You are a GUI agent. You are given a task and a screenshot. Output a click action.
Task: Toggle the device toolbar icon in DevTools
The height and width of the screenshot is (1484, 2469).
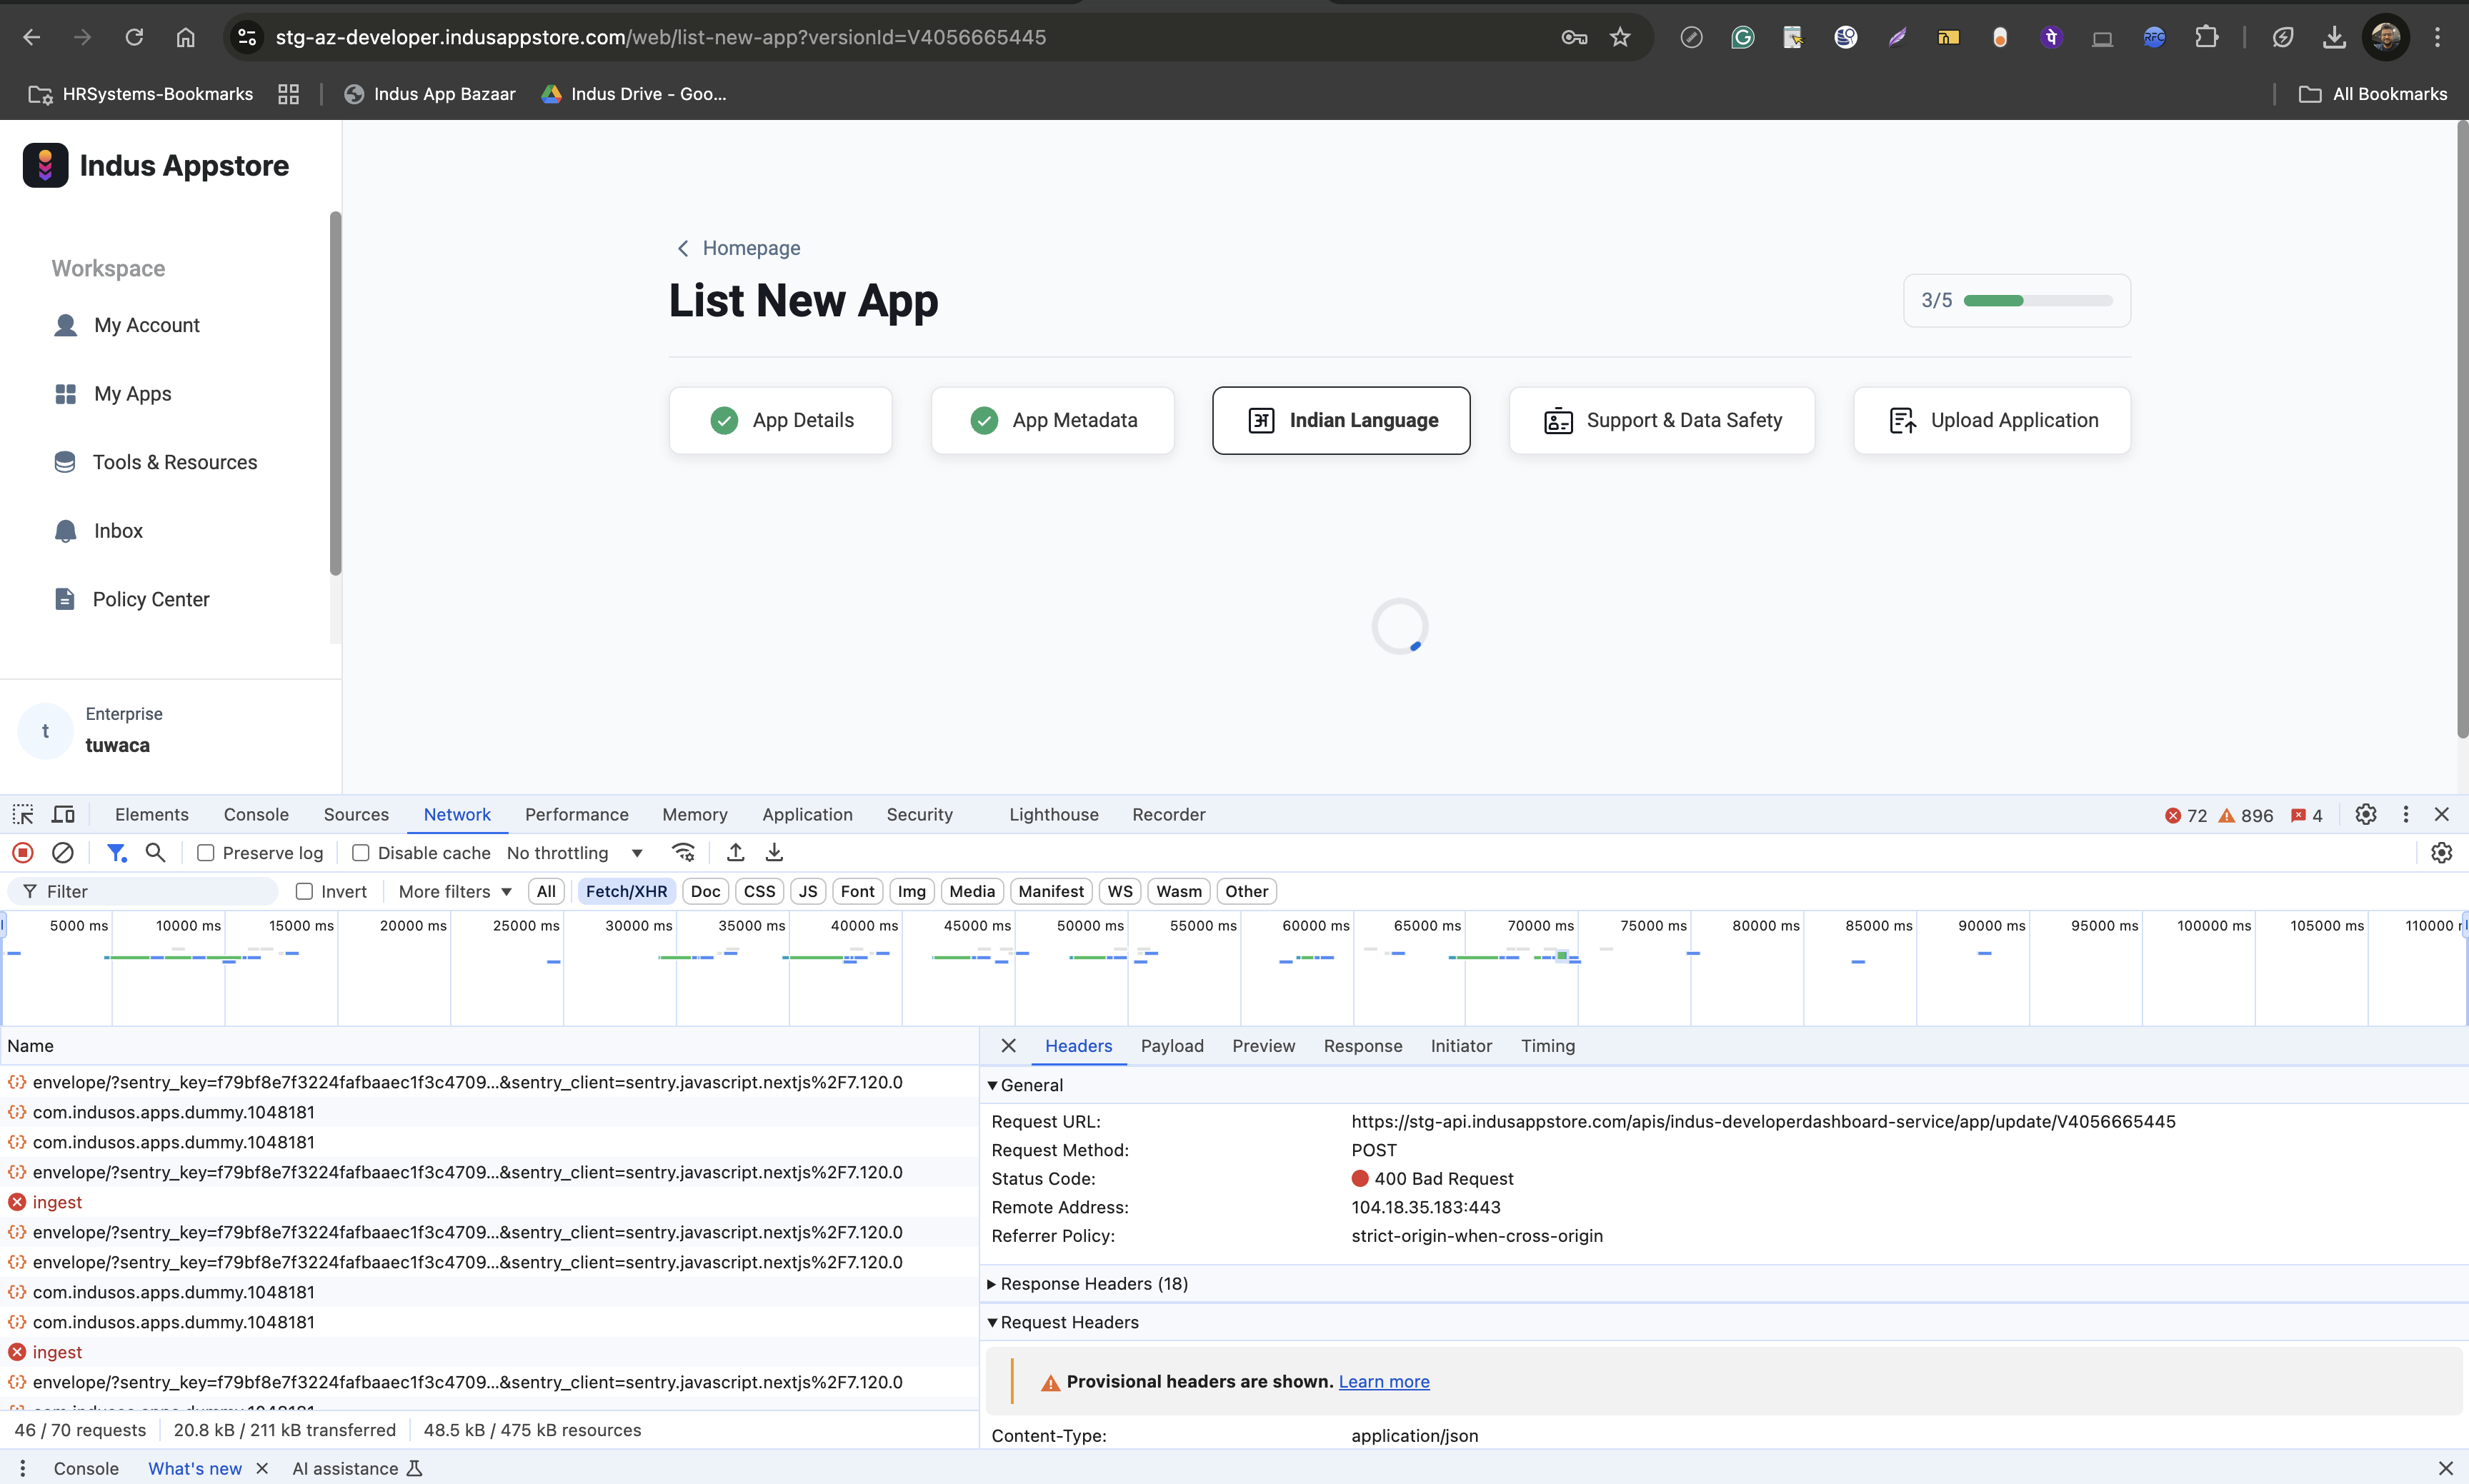click(63, 814)
